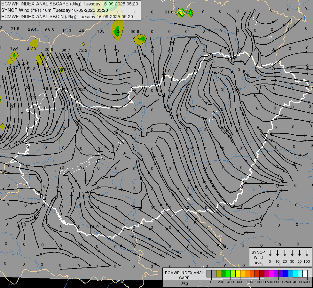The width and height of the screenshot is (313, 288).
Task: Click the 60.8 CAPE value on the map
Action: (x=135, y=32)
